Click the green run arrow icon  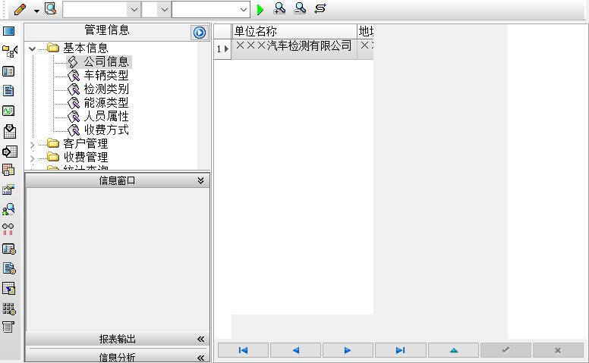(x=260, y=9)
